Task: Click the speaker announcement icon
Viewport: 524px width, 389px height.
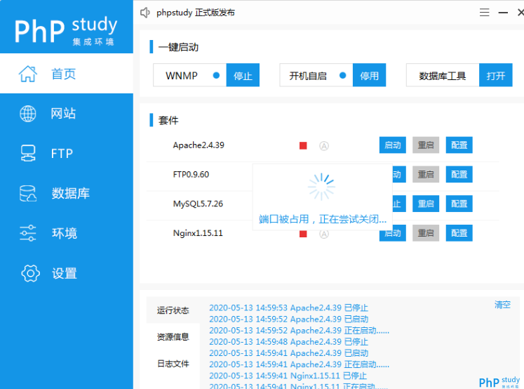Action: point(145,13)
